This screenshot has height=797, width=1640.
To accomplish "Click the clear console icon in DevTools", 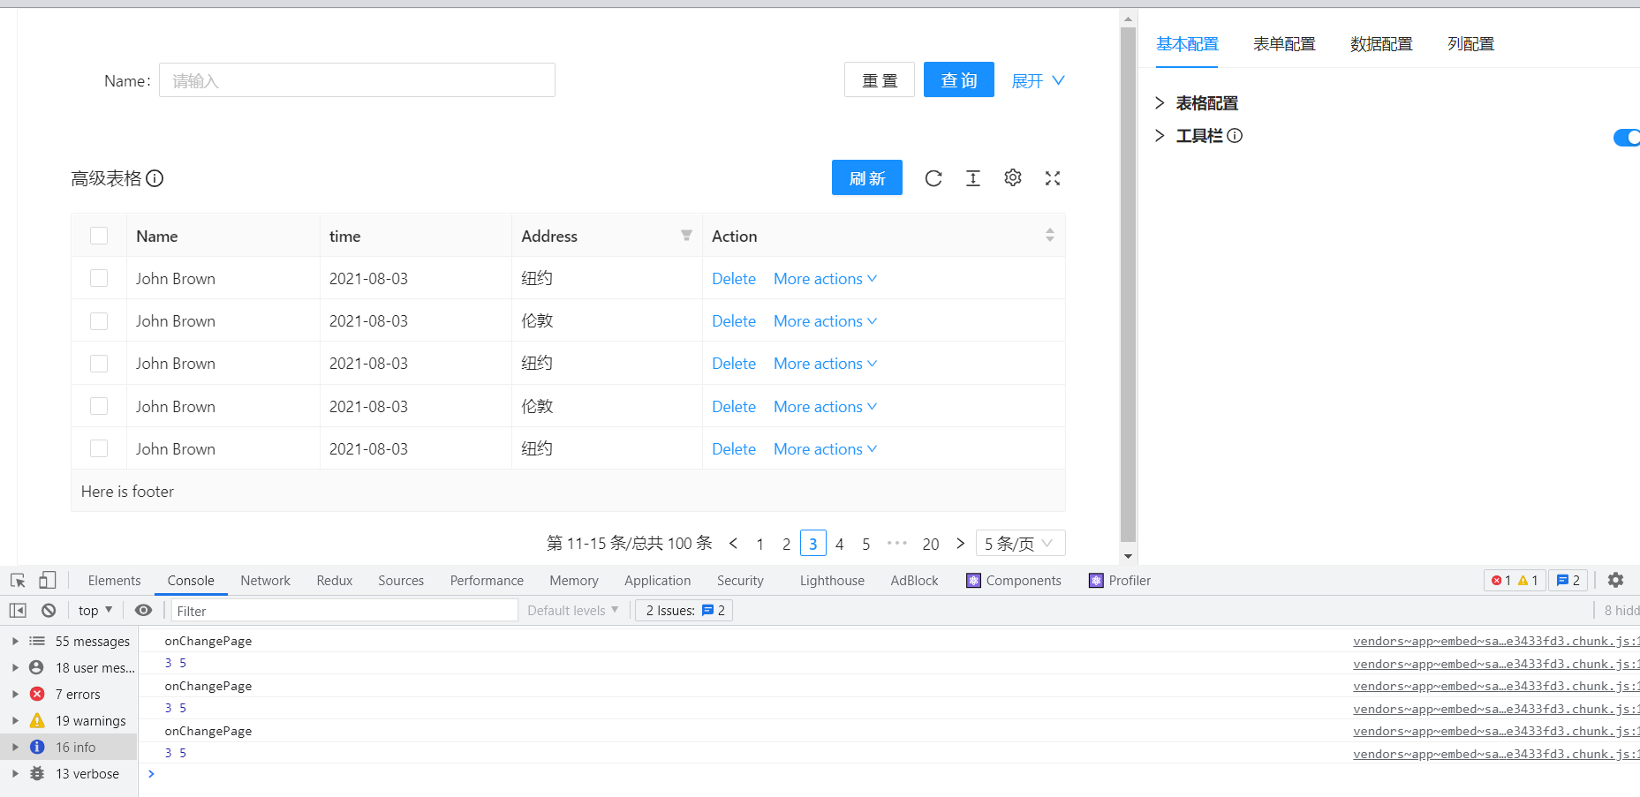I will 49,610.
